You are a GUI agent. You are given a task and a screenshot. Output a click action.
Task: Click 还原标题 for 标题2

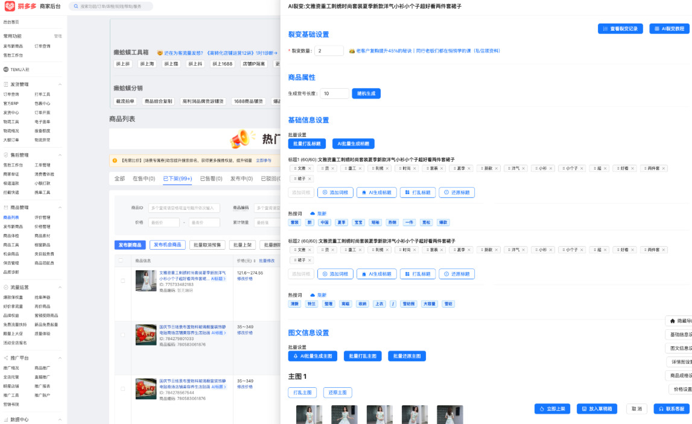point(456,274)
